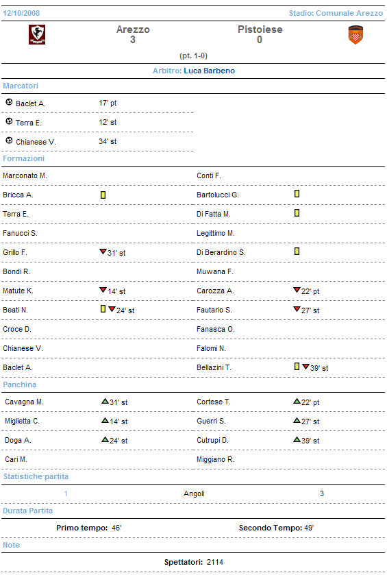Screen dimensions: 387x575
Task: Click the yellow card next to Di Berardino S.
Action: pyautogui.click(x=297, y=252)
